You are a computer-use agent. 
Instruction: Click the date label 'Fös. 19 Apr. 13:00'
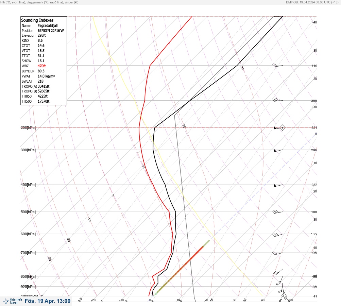coord(48,301)
